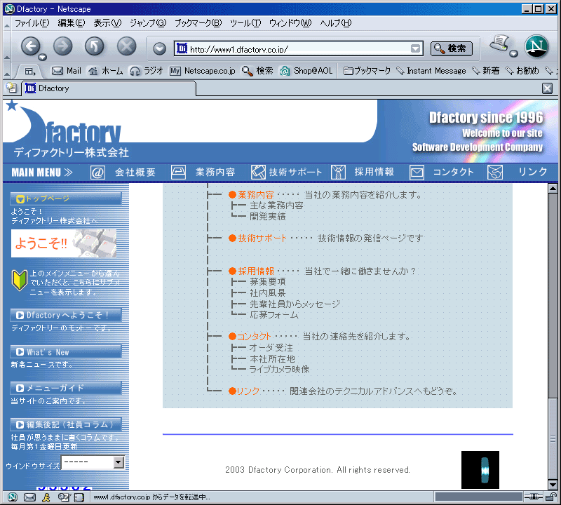This screenshot has width=561, height=505.
Task: Open the What's New sidebar link
Action: point(66,352)
